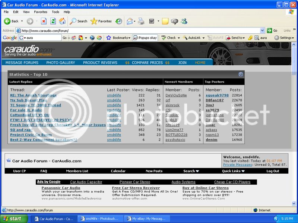Click the spell Check icon in Google toolbar

pyautogui.click(x=164, y=38)
